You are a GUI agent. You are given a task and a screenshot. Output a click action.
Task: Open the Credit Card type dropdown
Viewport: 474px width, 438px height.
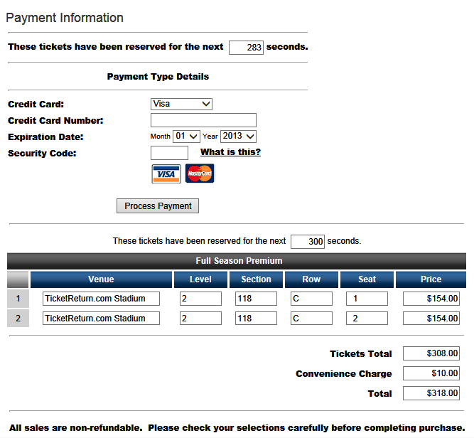(x=182, y=104)
